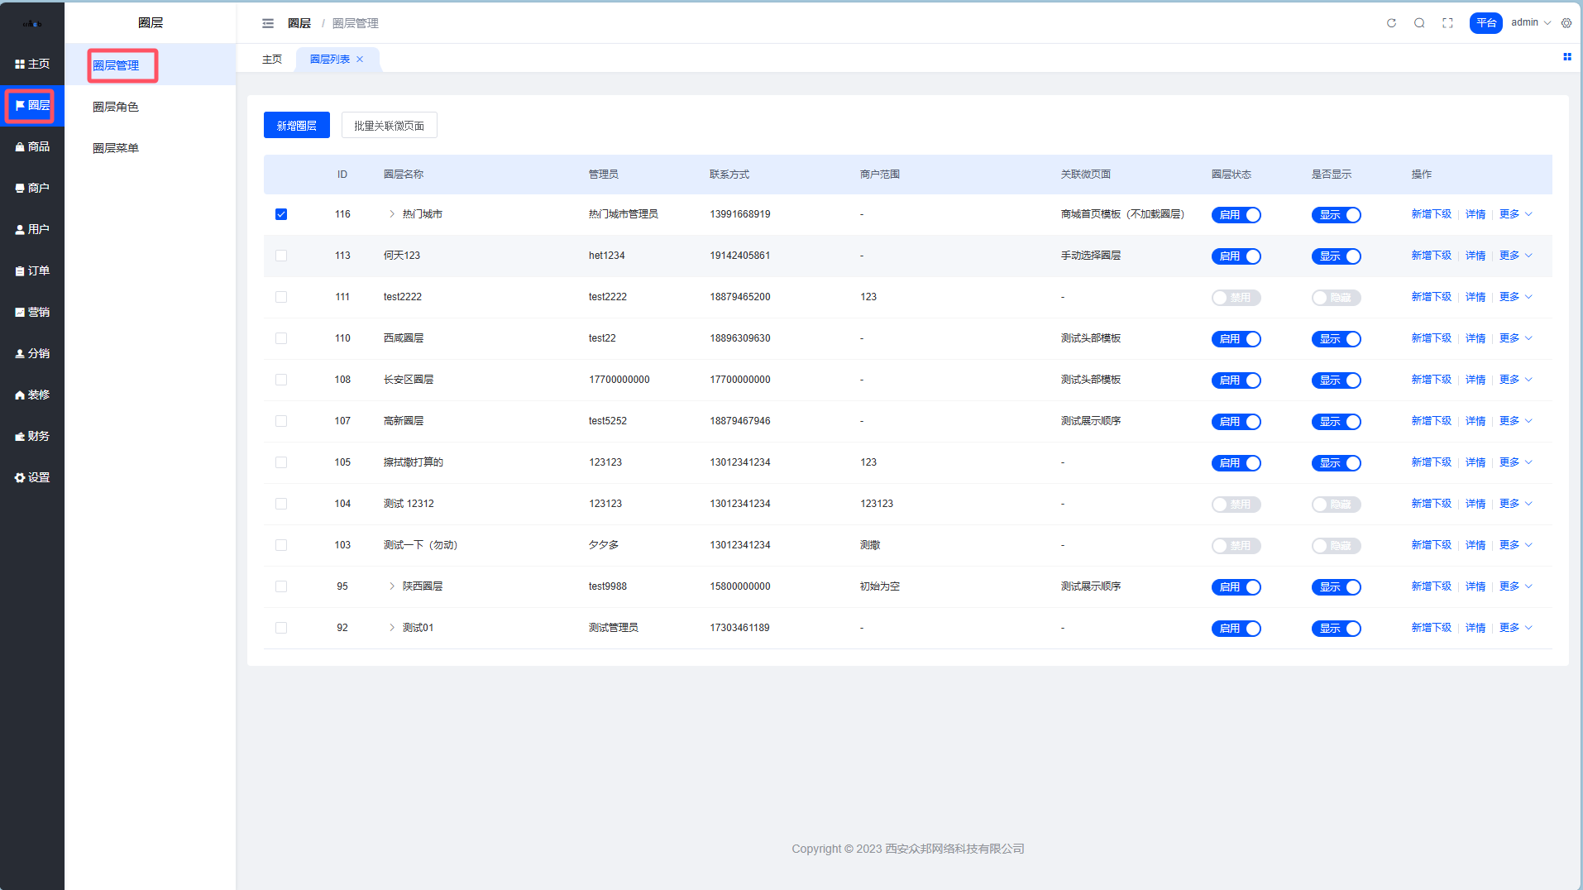Go to 订单 in the left sidebar

click(32, 270)
